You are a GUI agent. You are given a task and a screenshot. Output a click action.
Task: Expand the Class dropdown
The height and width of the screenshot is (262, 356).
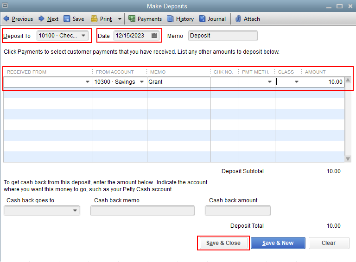tap(297, 82)
